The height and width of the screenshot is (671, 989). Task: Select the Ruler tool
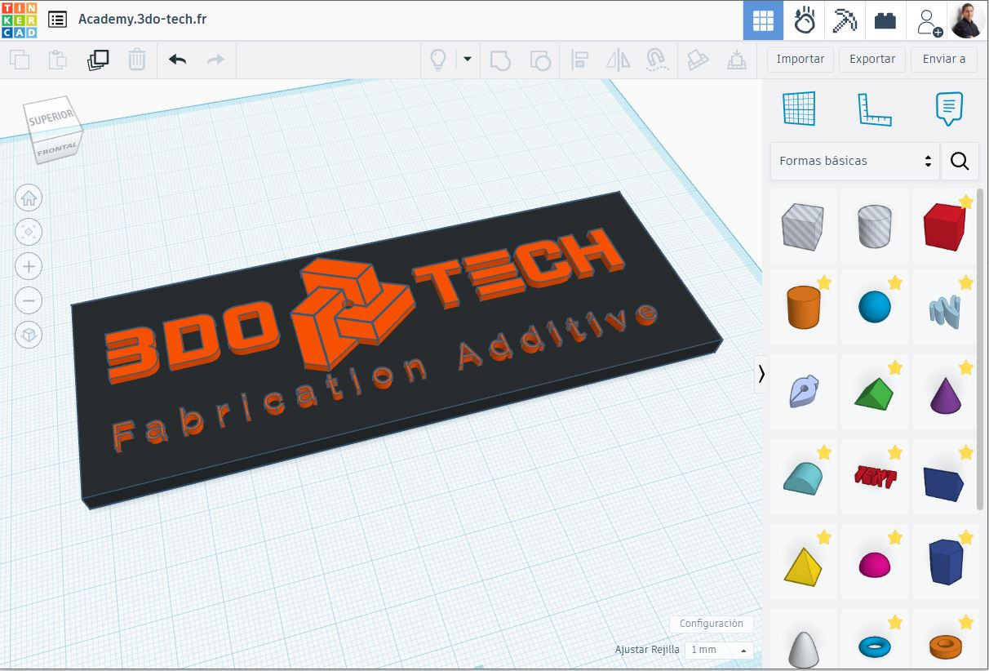pyautogui.click(x=875, y=109)
